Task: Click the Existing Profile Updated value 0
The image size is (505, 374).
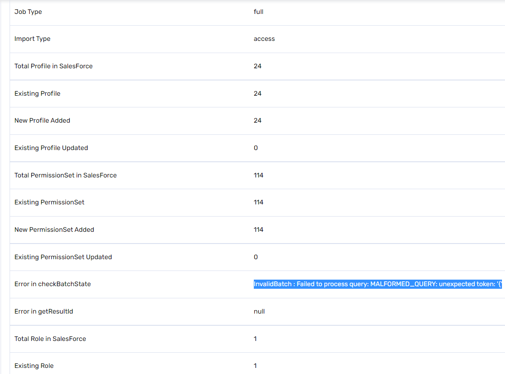Action: tap(256, 148)
